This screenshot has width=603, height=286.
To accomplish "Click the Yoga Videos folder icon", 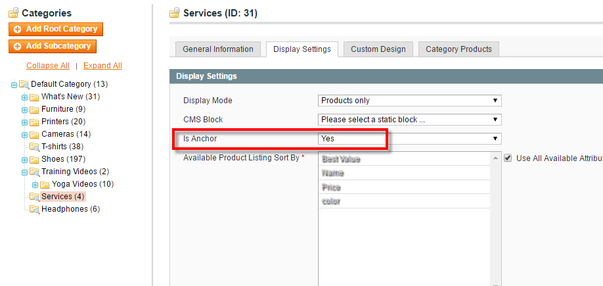I will (x=45, y=184).
